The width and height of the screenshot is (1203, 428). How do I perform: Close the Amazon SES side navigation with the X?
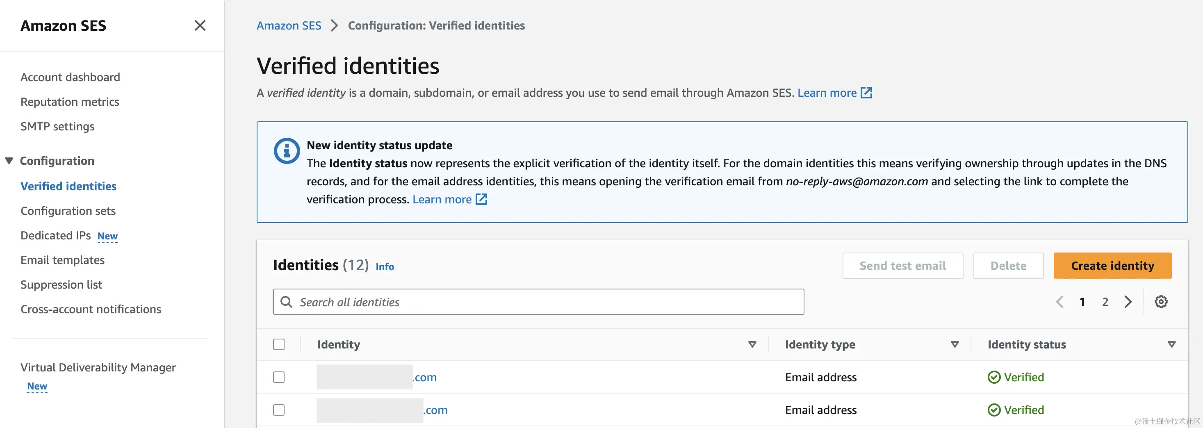pyautogui.click(x=200, y=26)
